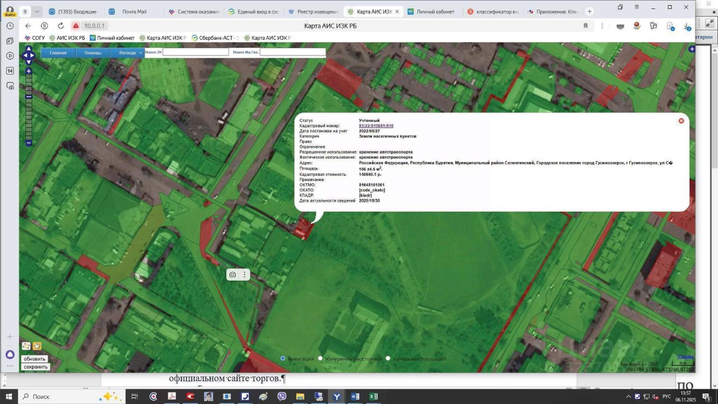Pan the map right
Screen dimensions: 718x404
[x=33, y=55]
